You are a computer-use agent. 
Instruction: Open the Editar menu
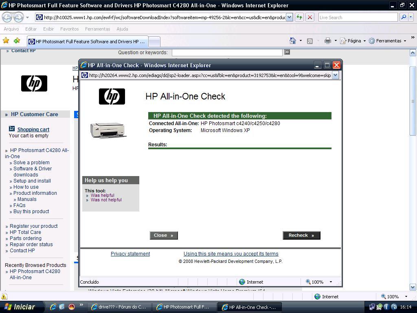tap(31, 29)
